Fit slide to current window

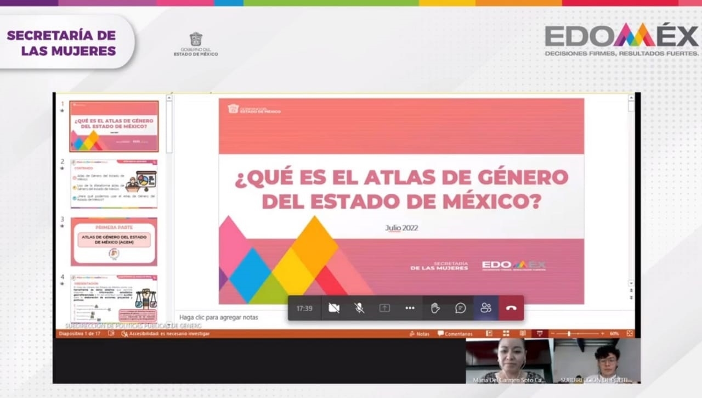(630, 333)
